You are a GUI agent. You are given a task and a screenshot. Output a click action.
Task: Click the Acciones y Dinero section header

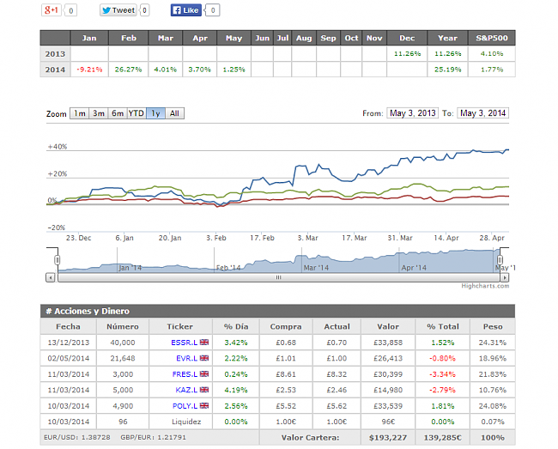[x=277, y=311]
